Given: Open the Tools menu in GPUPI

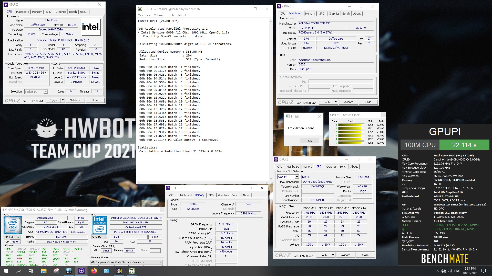Looking at the screenshot, I should point(171,15).
